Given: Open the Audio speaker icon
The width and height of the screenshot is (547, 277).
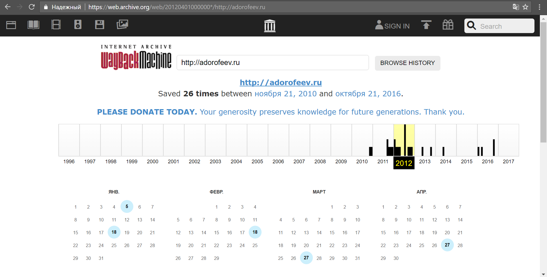Looking at the screenshot, I should [x=78, y=25].
